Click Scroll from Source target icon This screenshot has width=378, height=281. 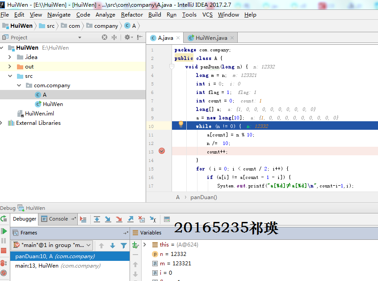click(x=105, y=37)
